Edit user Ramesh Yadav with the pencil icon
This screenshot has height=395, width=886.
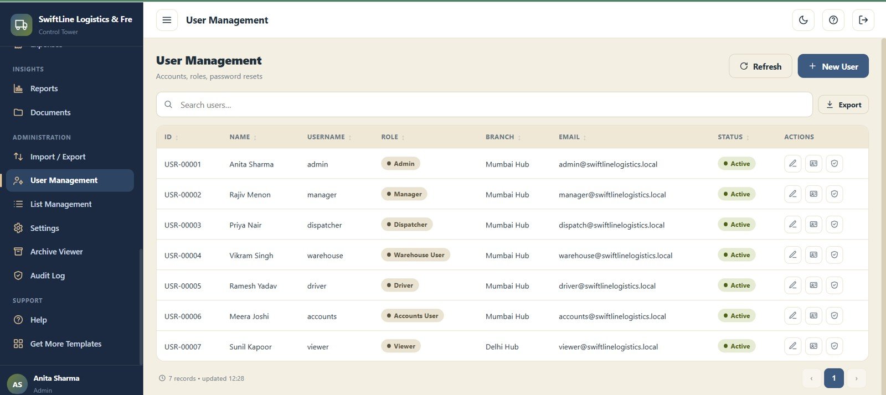[793, 285]
